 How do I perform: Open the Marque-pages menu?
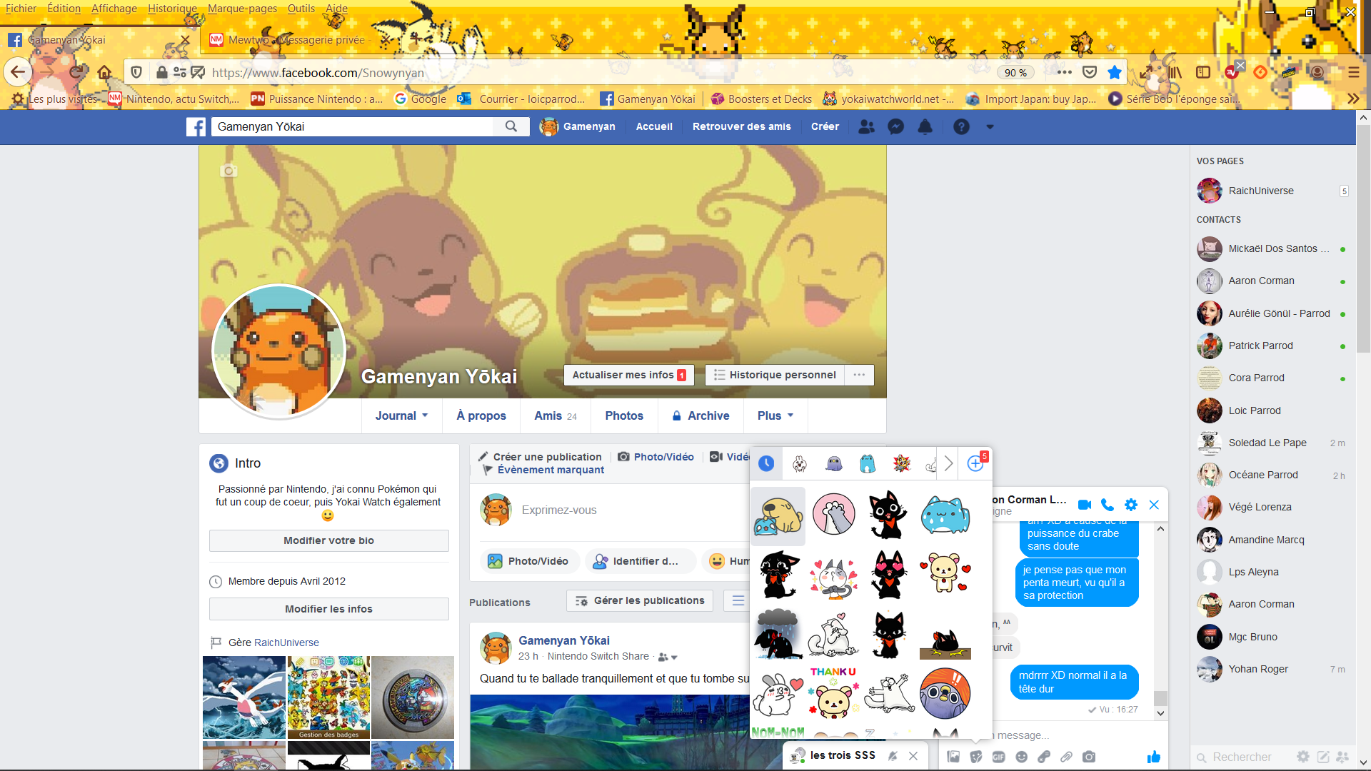[x=242, y=9]
